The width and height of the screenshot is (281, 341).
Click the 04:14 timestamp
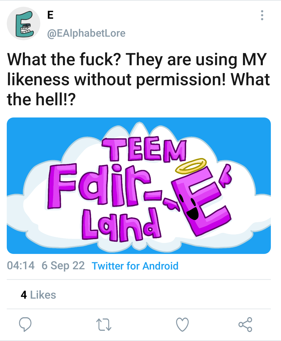[21, 266]
